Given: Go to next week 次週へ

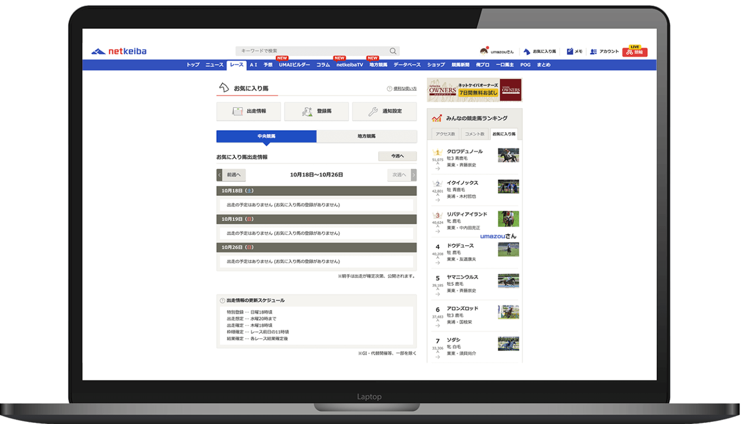Looking at the screenshot, I should point(402,175).
